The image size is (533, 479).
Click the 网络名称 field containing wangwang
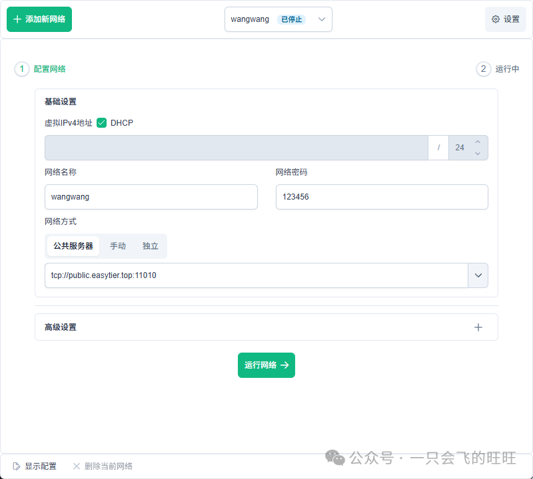(151, 197)
